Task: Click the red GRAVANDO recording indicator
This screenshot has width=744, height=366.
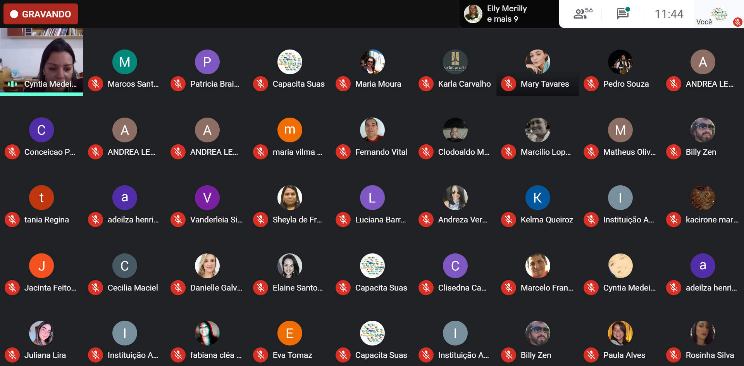Action: tap(41, 14)
